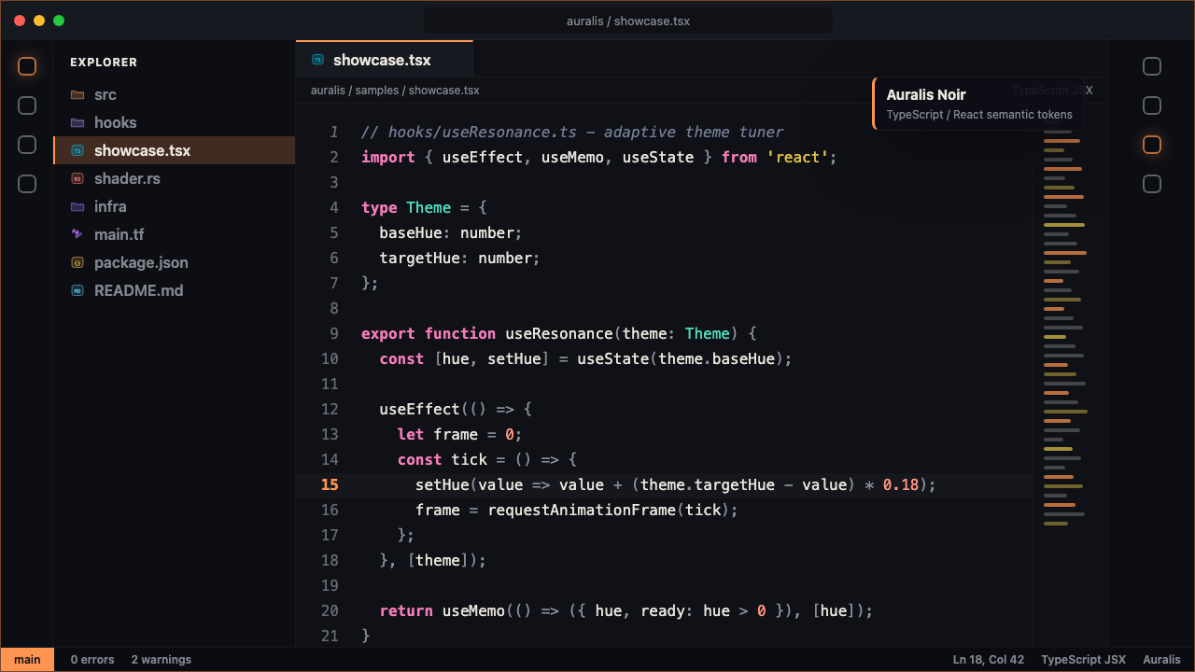Image resolution: width=1195 pixels, height=672 pixels.
Task: Click the TS icon on the showcase.tsx tab
Action: (317, 60)
